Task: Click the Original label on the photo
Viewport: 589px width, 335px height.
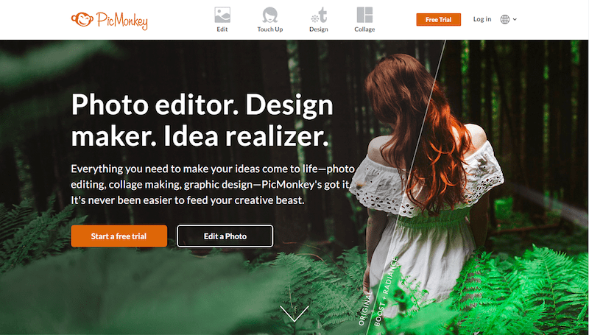Action: [364, 308]
